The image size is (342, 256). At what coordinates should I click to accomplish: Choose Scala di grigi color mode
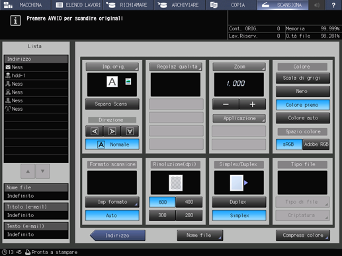tap(303, 78)
